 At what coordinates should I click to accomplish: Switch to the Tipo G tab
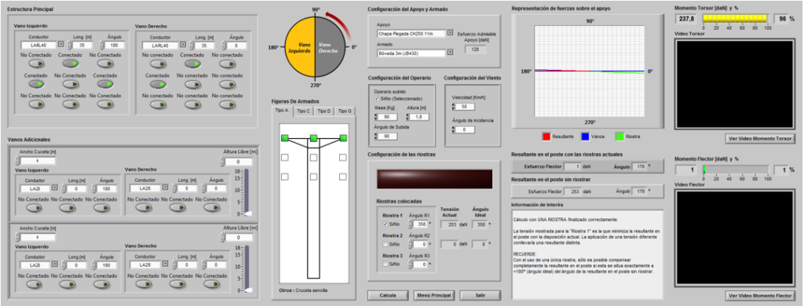point(345,111)
